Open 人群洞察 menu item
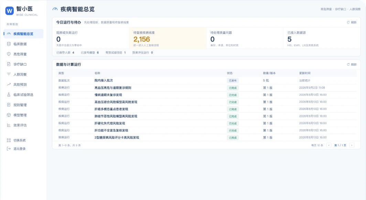The height and width of the screenshot is (200, 366). pyautogui.click(x=23, y=74)
